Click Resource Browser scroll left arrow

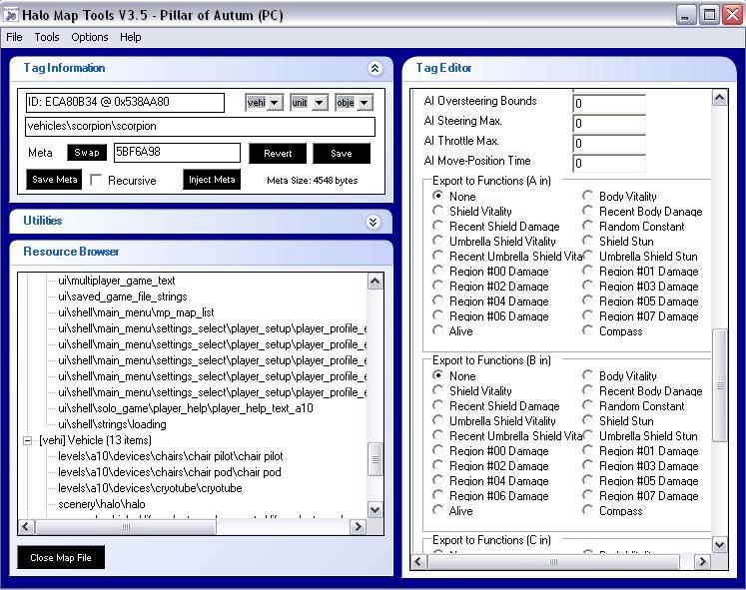pyautogui.click(x=26, y=527)
